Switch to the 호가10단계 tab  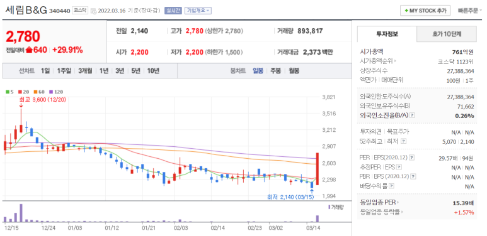click(446, 34)
